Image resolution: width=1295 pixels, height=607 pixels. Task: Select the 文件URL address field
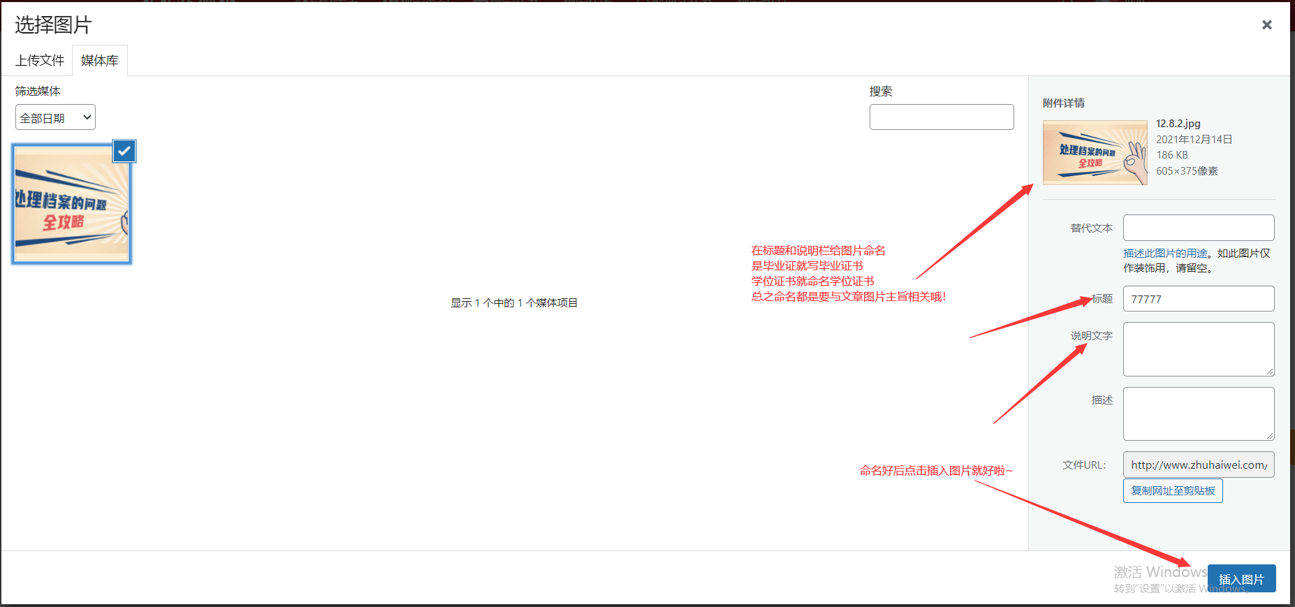pyautogui.click(x=1198, y=465)
